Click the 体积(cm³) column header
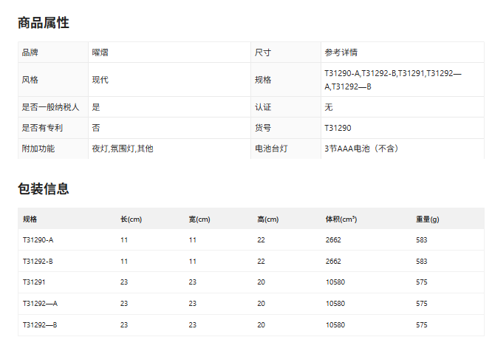Screen dimensions: 492x354 [341, 219]
